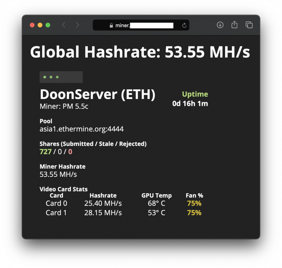Select pool address asia1.ethermine.org:4444
This screenshot has width=282, height=268.
82,129
